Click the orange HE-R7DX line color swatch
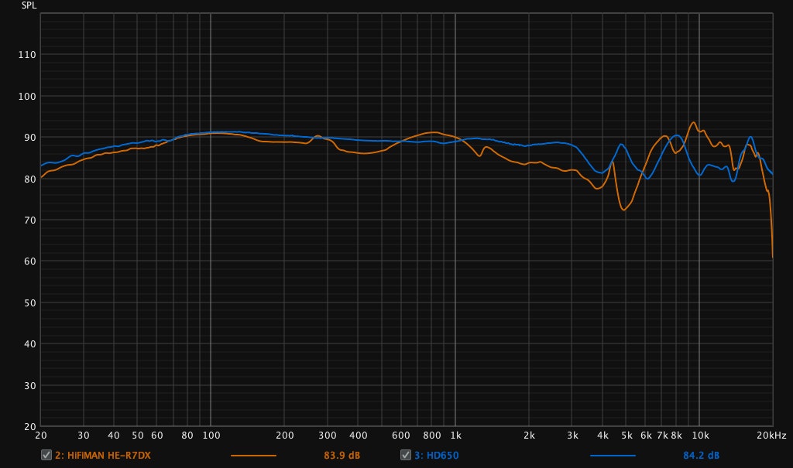 (253, 455)
